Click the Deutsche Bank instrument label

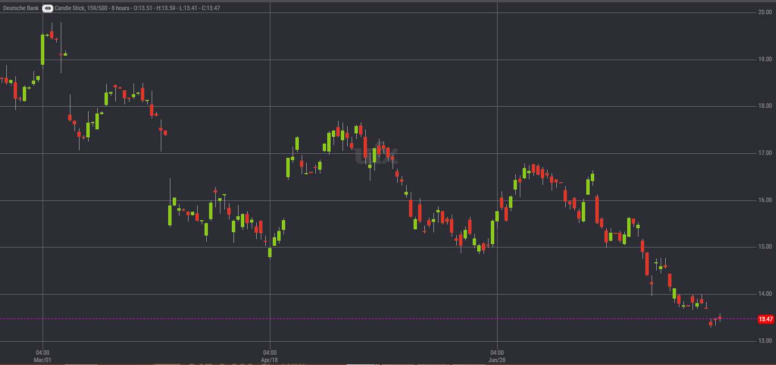(21, 9)
